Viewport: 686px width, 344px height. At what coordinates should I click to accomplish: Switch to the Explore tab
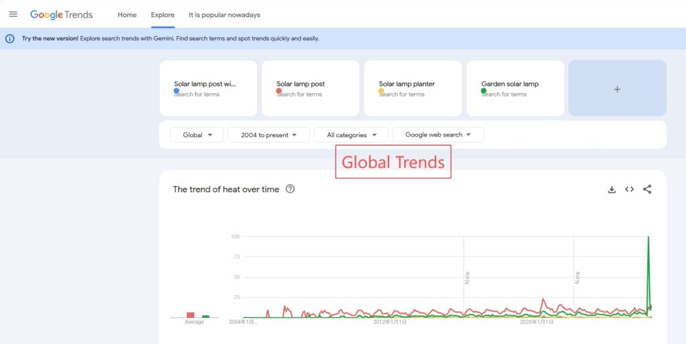tap(163, 15)
